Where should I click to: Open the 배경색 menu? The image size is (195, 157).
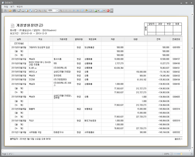pyautogui.click(x=20, y=6)
